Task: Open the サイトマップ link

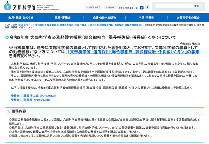Action: click(x=93, y=7)
